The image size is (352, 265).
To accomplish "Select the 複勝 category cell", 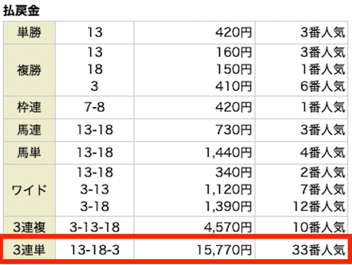I will (29, 70).
